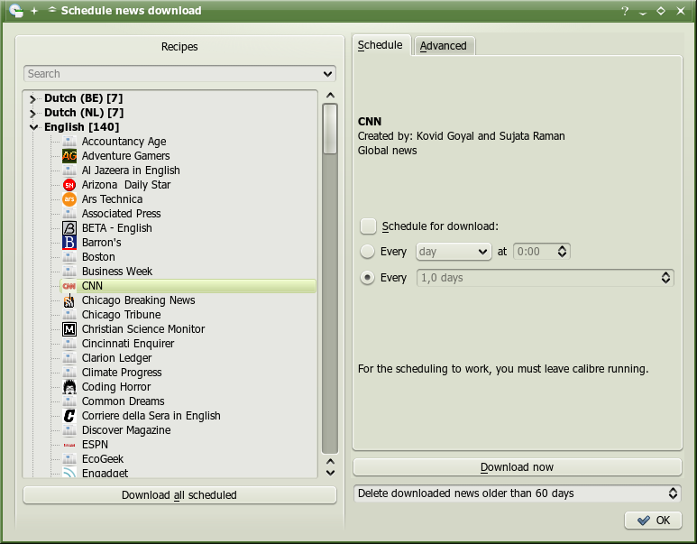Click the Common Dreams recipe icon
Screen dimensions: 697x544
click(x=69, y=401)
